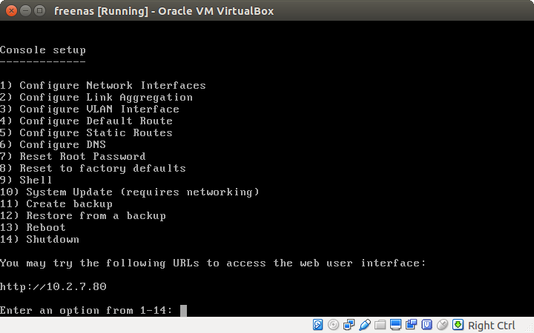This screenshot has width=534, height=333.
Task: Click the network adapters status icon
Action: coord(349,325)
